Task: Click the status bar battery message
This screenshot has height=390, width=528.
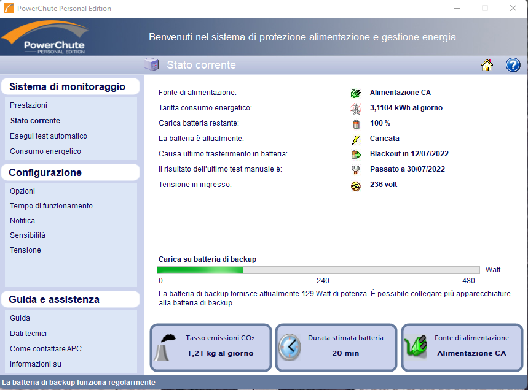Action: [79, 383]
